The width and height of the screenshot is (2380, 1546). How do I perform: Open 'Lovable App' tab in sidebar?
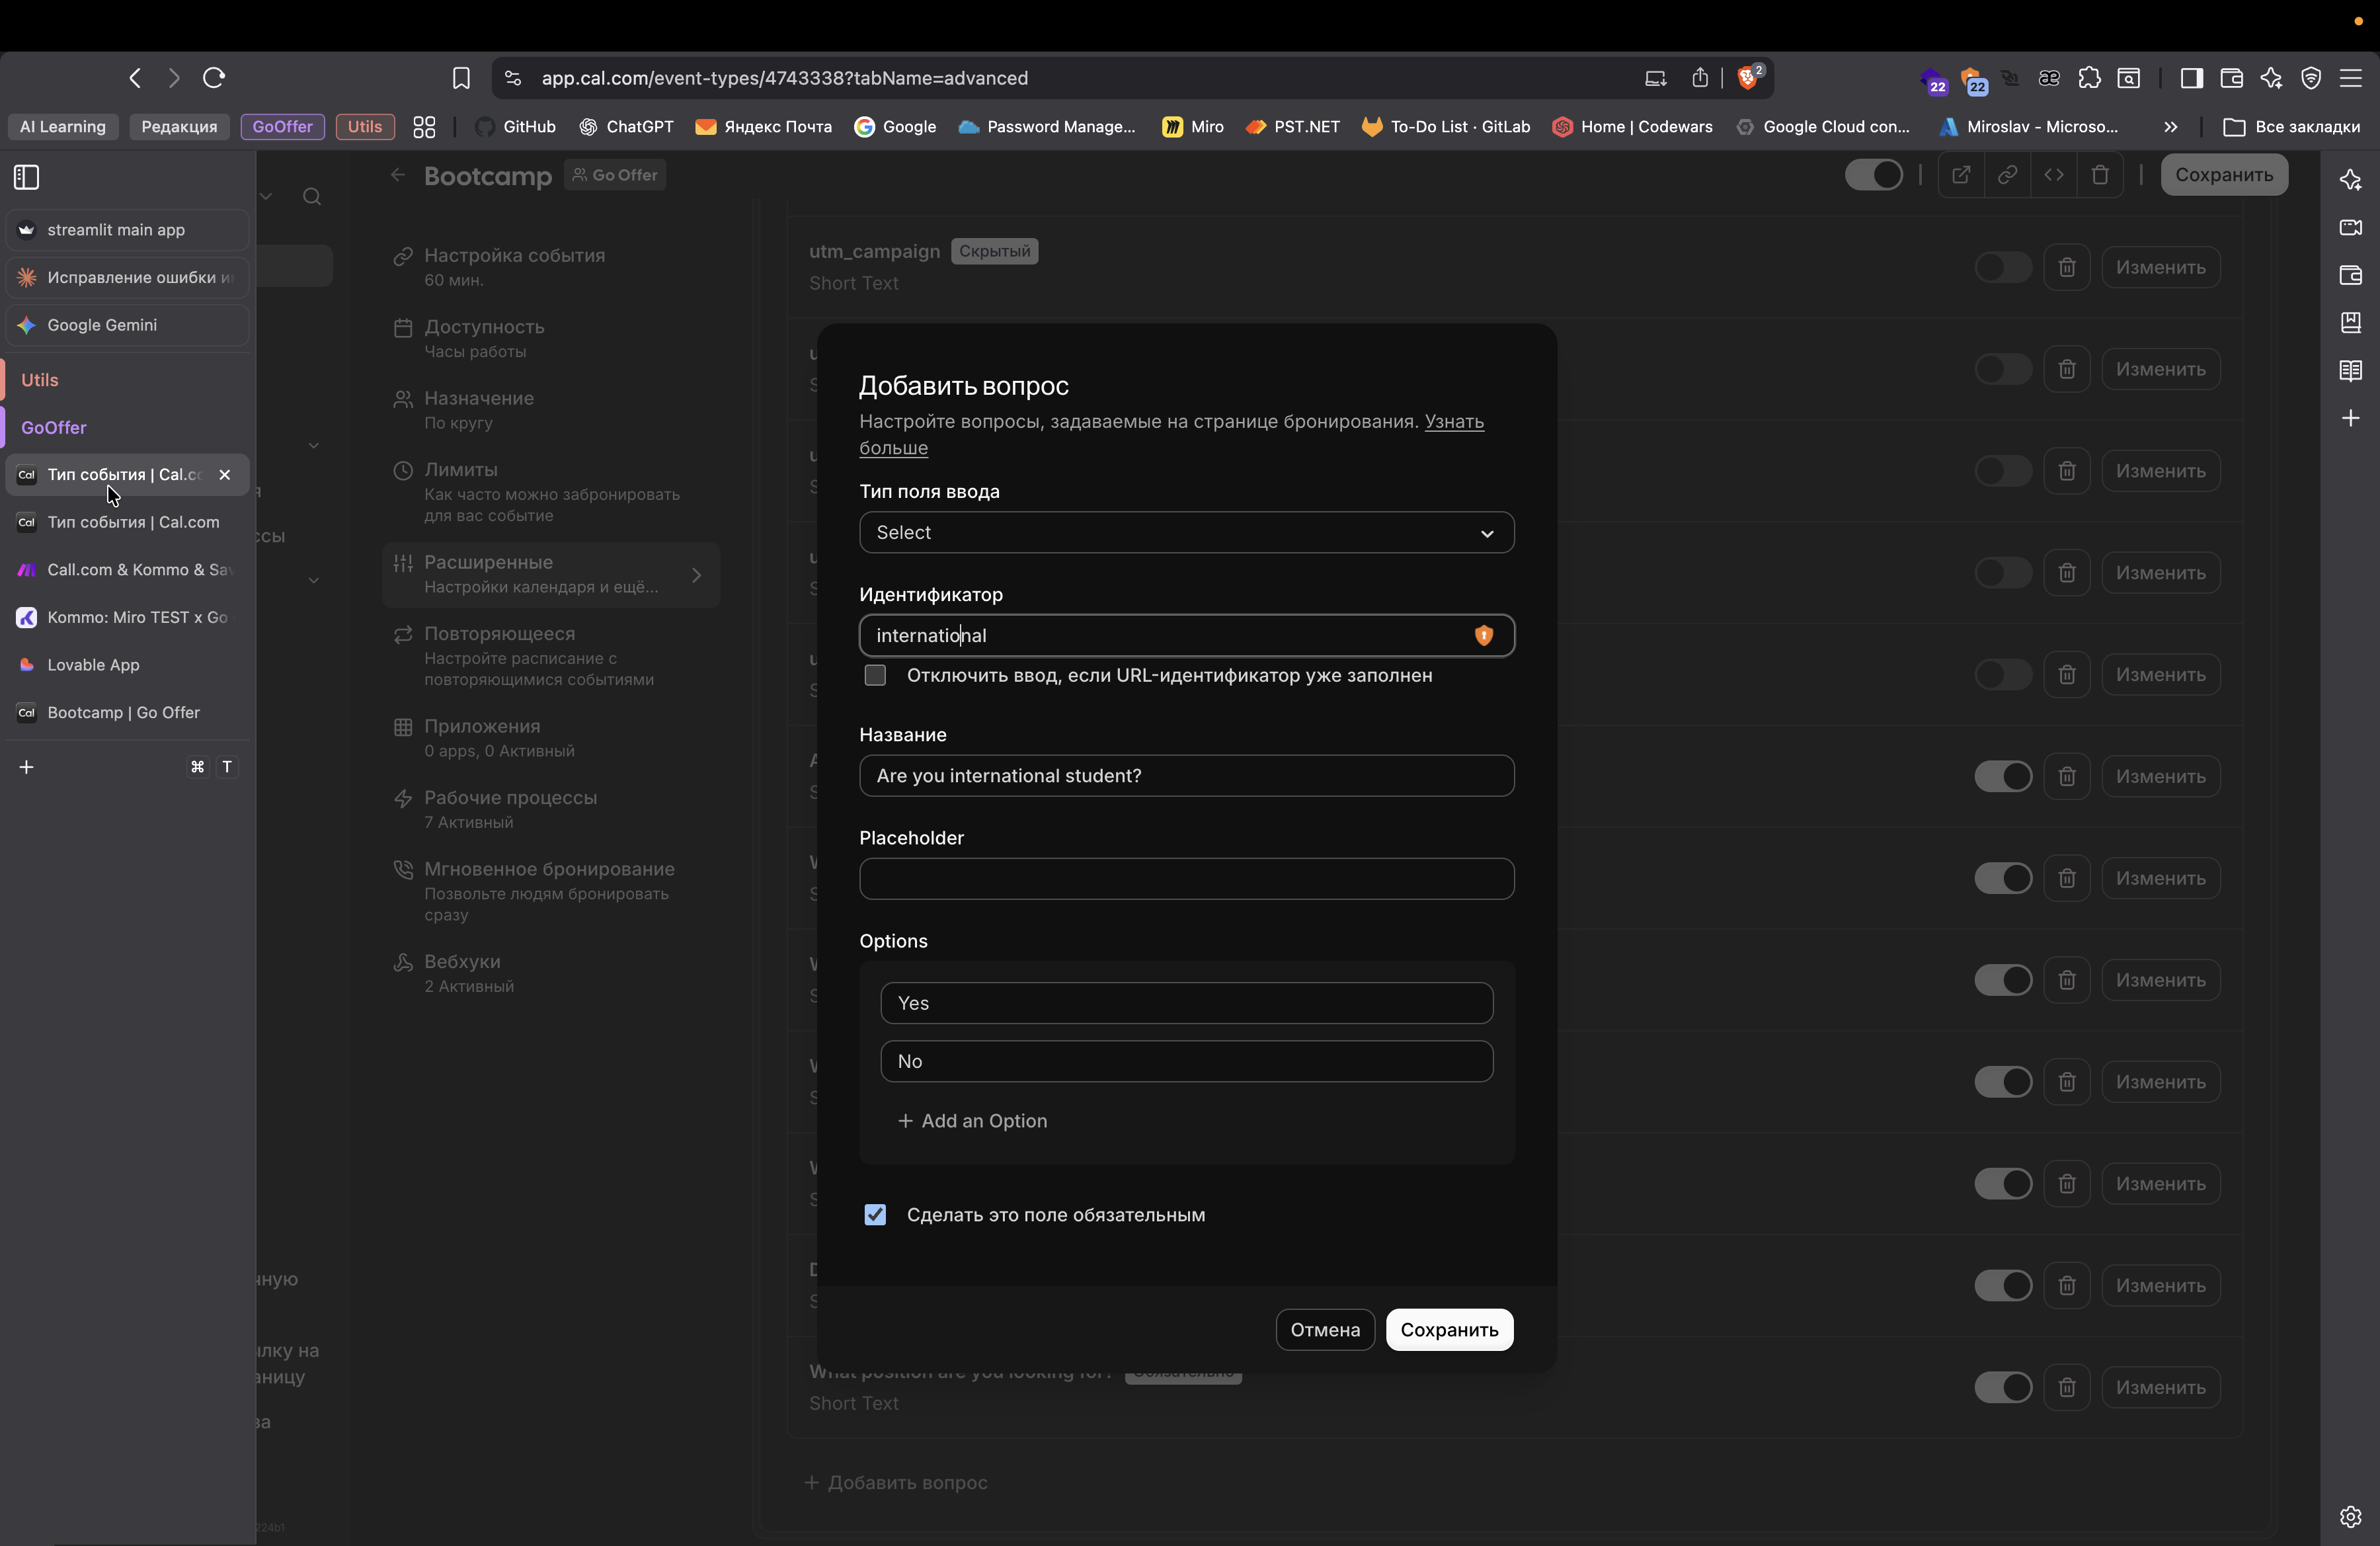pyautogui.click(x=94, y=665)
